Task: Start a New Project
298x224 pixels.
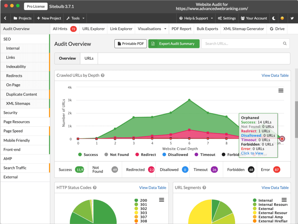Action: coord(49,18)
